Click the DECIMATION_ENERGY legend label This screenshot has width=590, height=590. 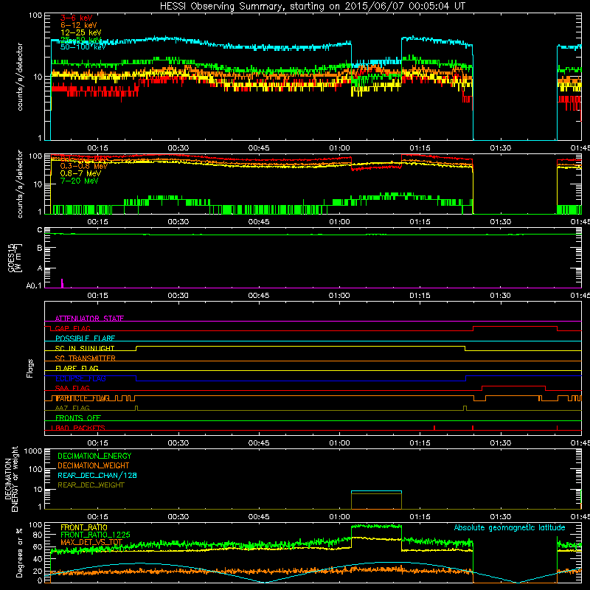pyautogui.click(x=94, y=456)
